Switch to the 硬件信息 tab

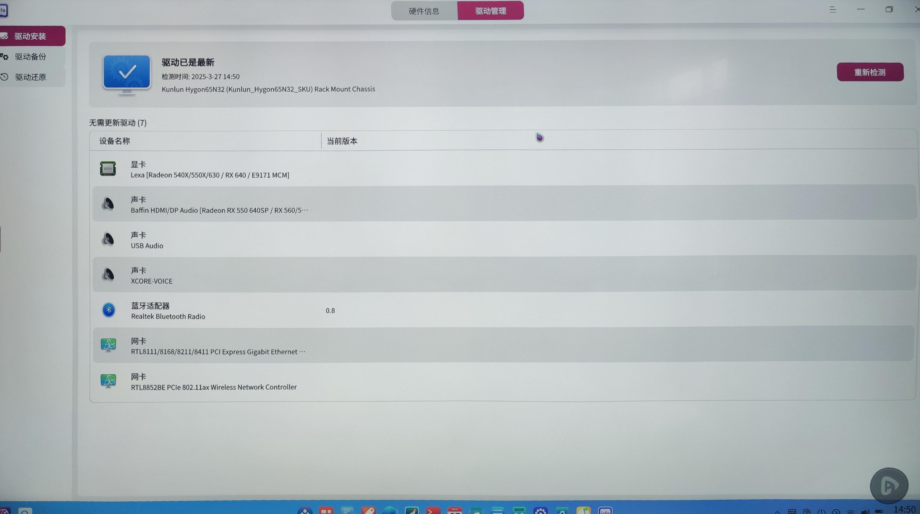click(424, 11)
